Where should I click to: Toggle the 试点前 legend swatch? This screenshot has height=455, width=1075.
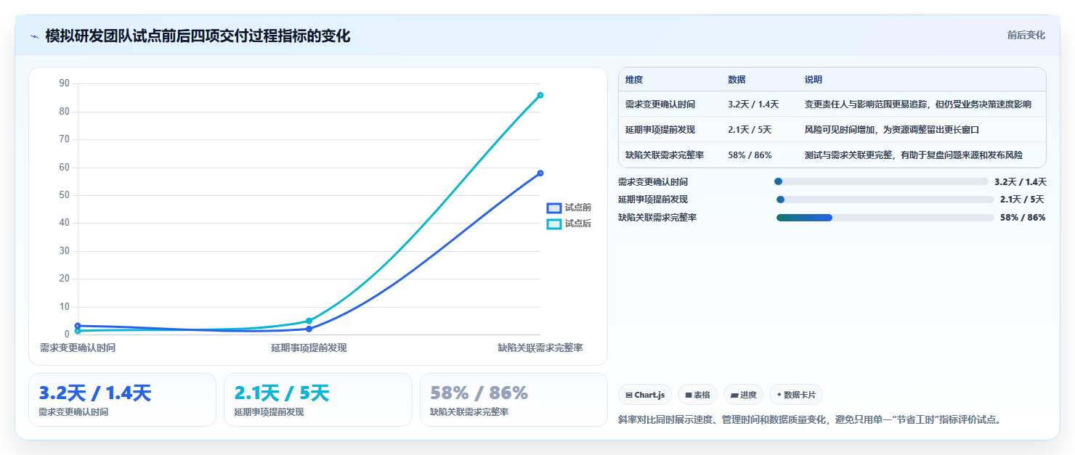[x=554, y=208]
